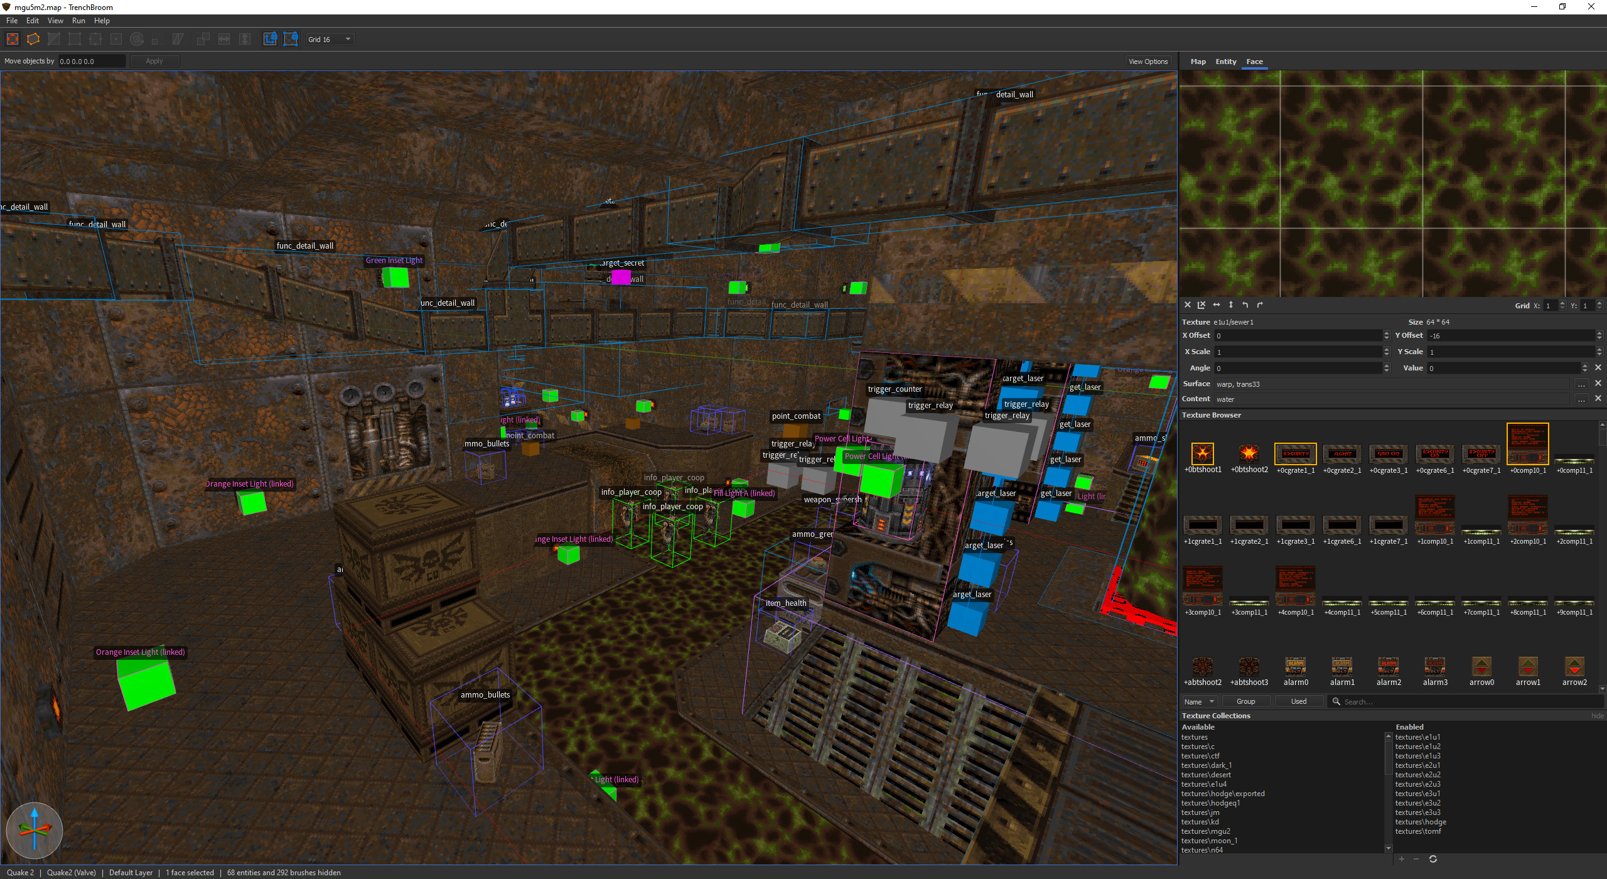Switch to the Map tab
The image size is (1607, 879).
(x=1198, y=62)
